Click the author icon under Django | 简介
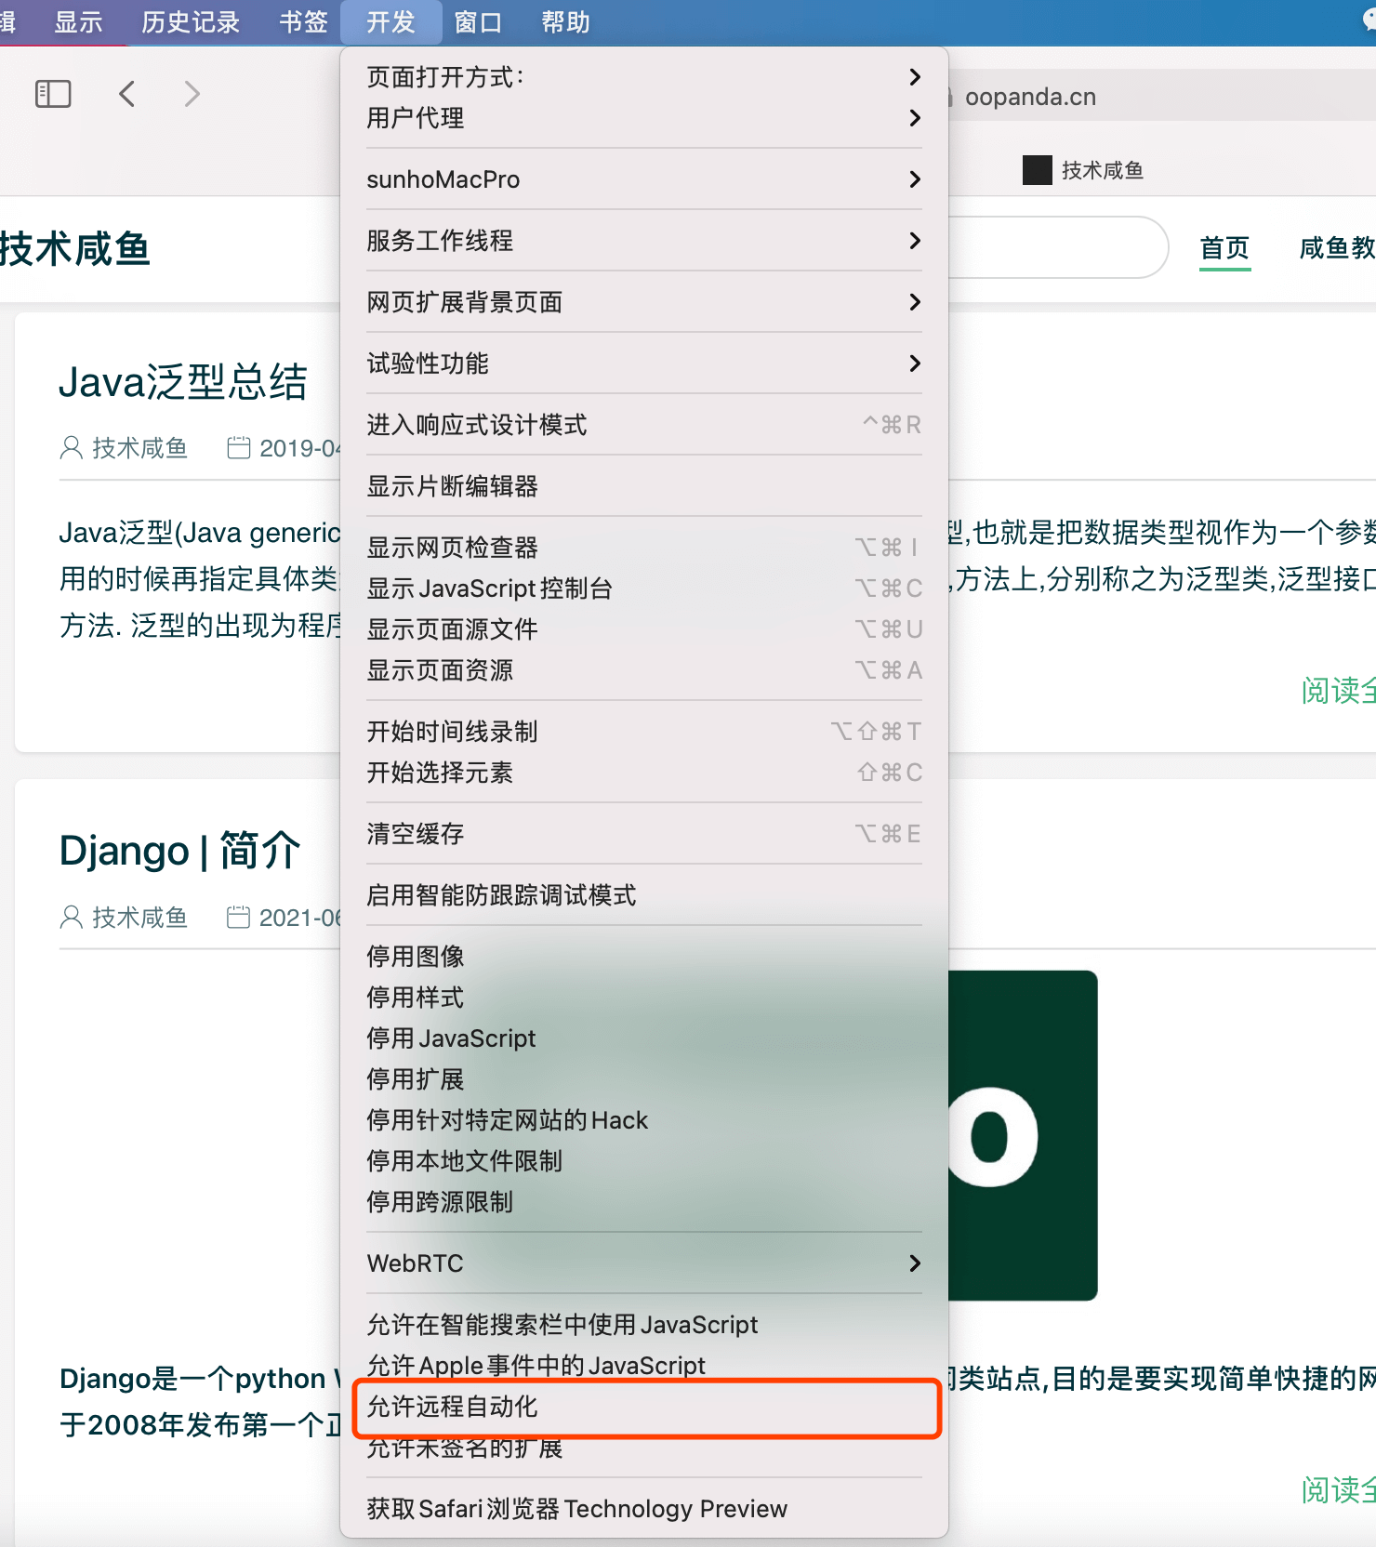This screenshot has height=1547, width=1376. pyautogui.click(x=71, y=918)
